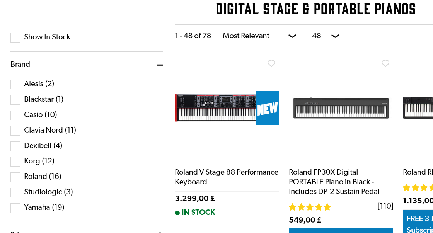This screenshot has width=433, height=233.
Task: Select the Yamaha brand filter
Action: pyautogui.click(x=15, y=208)
